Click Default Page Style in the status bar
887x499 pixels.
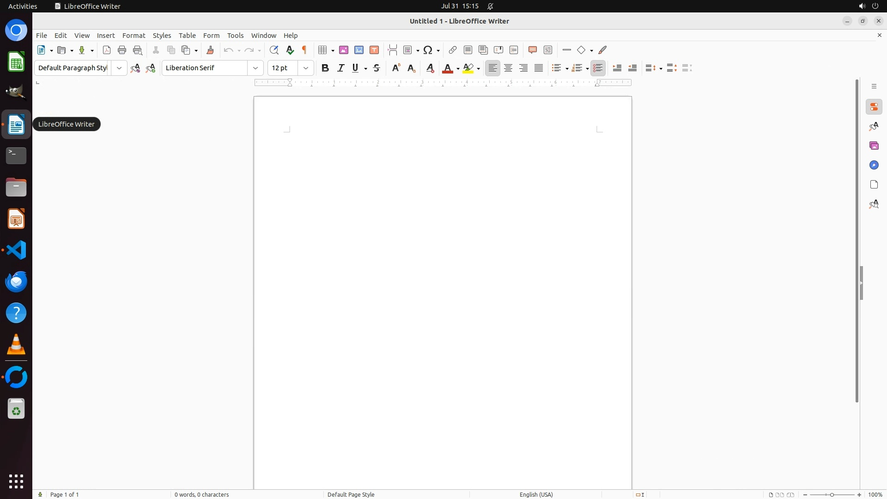(x=351, y=494)
